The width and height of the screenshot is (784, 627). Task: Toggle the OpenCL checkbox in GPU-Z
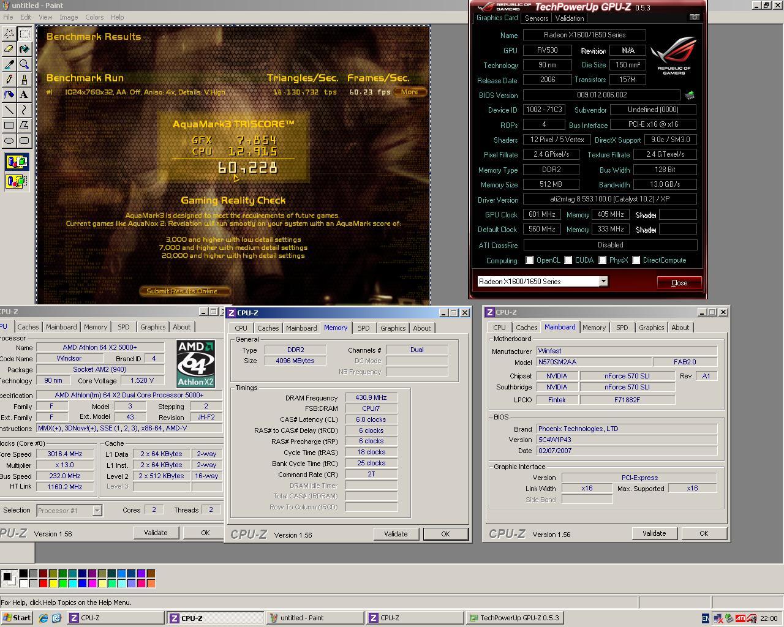[x=530, y=260]
